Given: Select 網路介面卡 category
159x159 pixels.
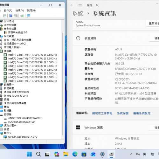Looking at the screenshot, I should click(10, 126).
